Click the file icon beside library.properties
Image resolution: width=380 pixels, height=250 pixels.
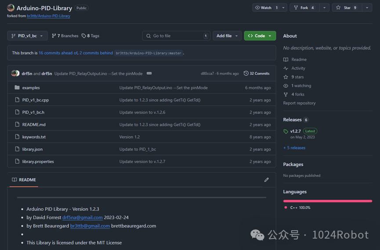pos(17,161)
